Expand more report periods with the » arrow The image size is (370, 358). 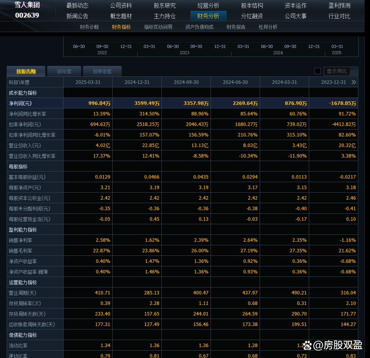coord(354,82)
